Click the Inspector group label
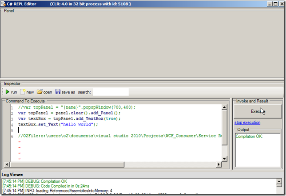This screenshot has width=286, height=196. coord(12,84)
